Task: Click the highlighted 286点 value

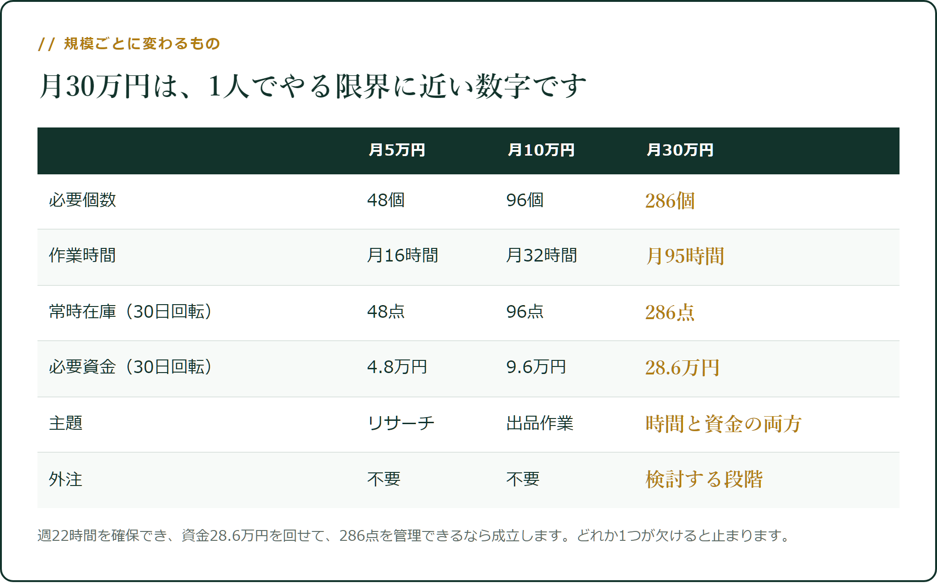Action: click(669, 313)
